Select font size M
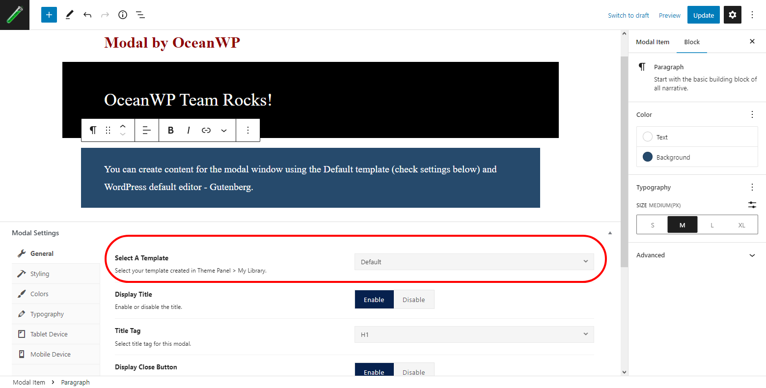 (x=683, y=225)
